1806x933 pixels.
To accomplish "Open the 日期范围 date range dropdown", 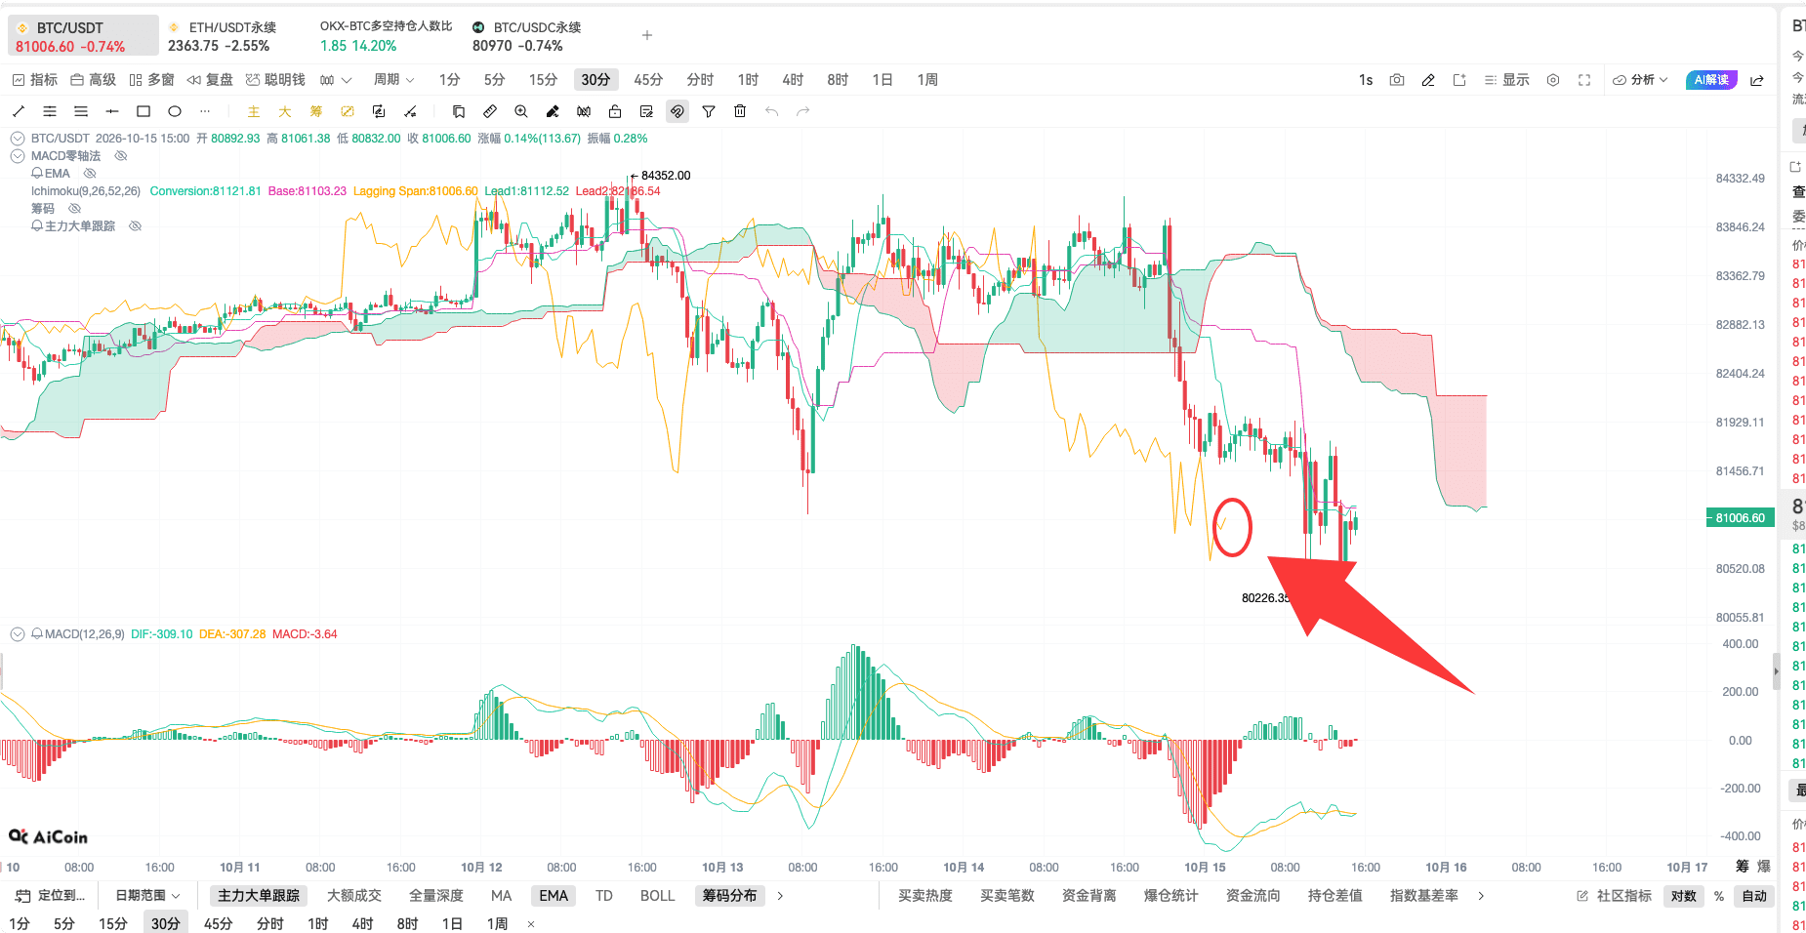I will (147, 896).
